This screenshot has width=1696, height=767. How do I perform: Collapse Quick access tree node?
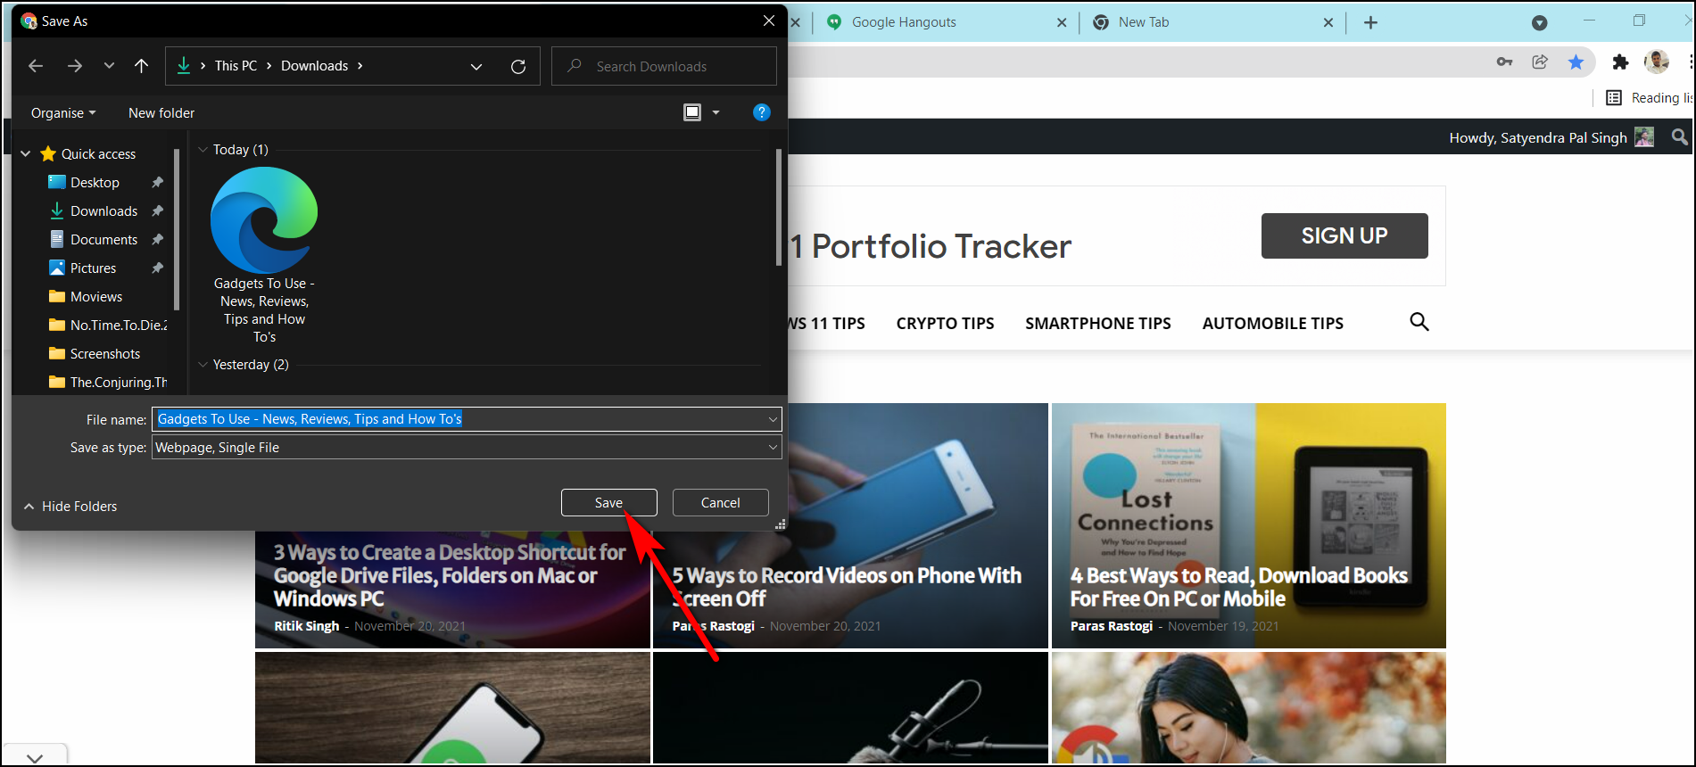tap(26, 154)
